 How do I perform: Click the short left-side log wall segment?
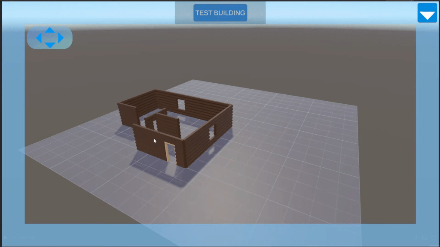pyautogui.click(x=126, y=114)
